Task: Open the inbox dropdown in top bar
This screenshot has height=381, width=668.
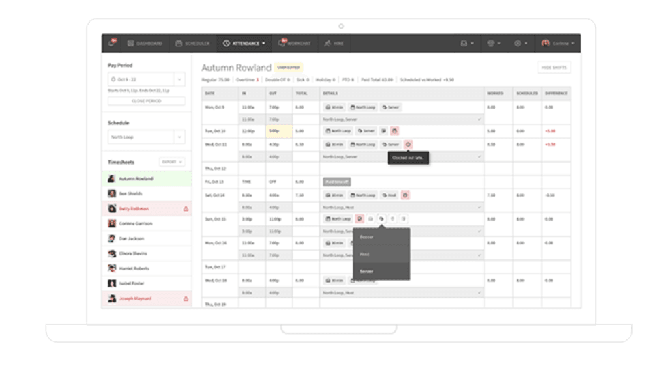Action: [x=467, y=43]
